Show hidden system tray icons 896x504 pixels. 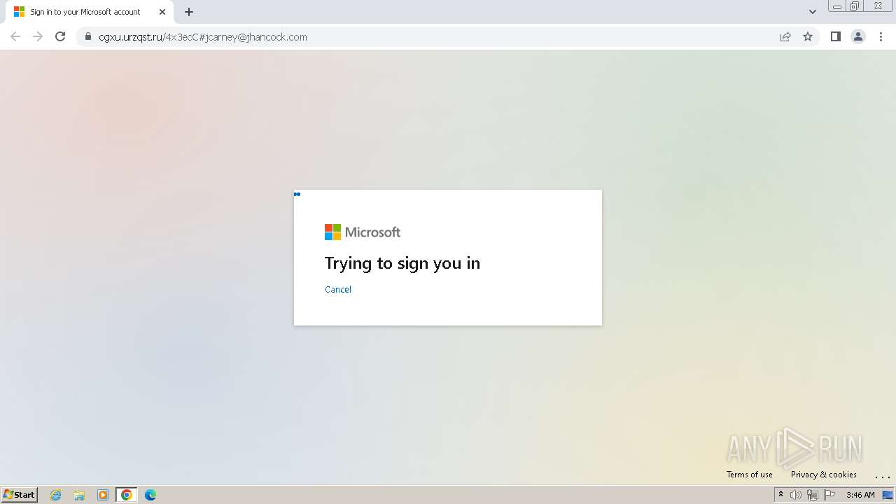780,495
